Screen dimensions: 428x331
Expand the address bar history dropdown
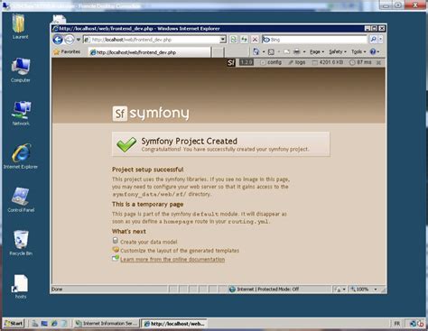click(x=223, y=40)
